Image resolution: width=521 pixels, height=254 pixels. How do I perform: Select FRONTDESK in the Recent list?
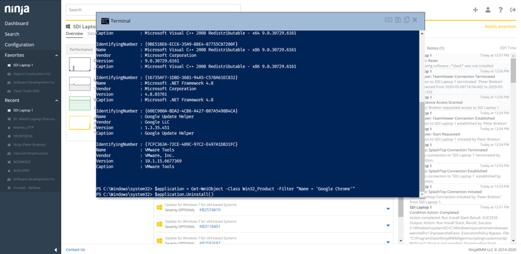point(23,135)
